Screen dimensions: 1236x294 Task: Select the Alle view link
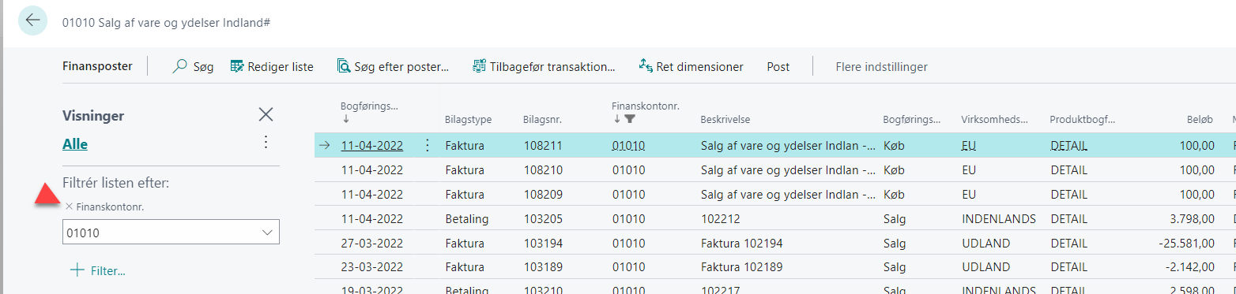[x=75, y=144]
